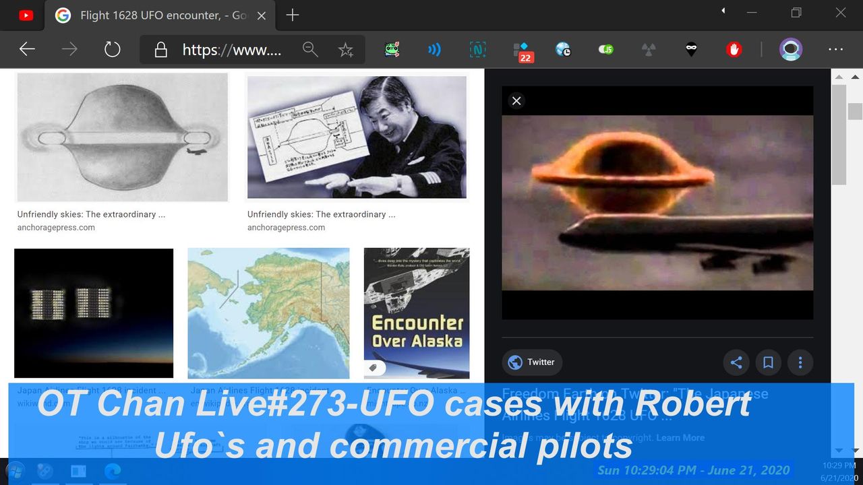The image size is (863, 485).
Task: Click the browser back arrow
Action: tap(27, 49)
